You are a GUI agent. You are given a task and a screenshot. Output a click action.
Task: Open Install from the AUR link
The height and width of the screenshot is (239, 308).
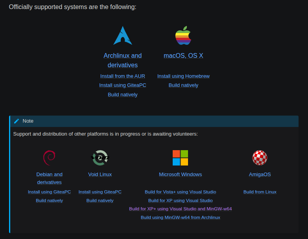coord(123,76)
